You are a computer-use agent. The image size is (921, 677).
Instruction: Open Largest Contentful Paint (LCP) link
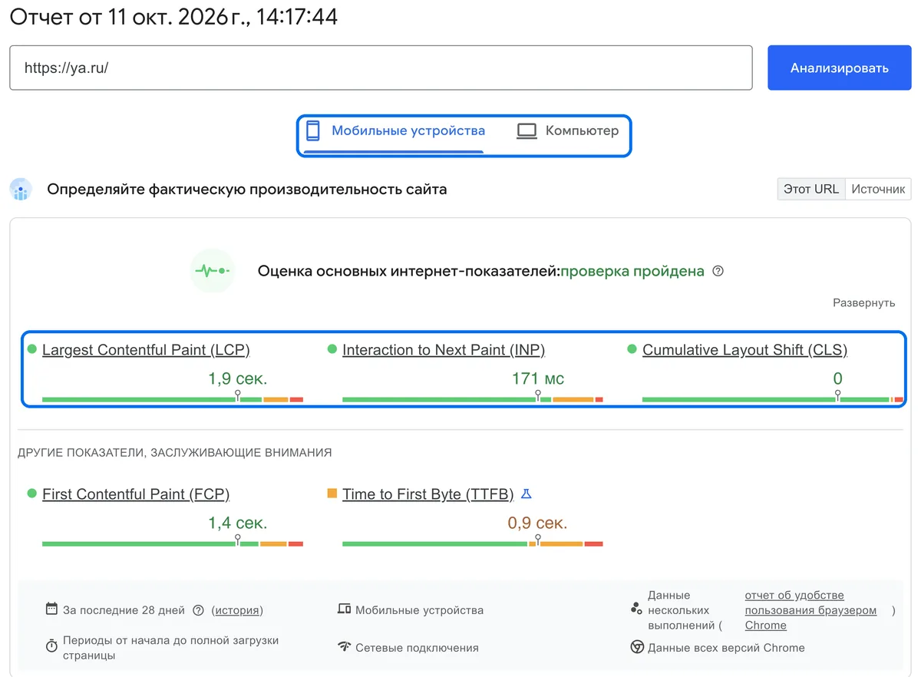[146, 350]
